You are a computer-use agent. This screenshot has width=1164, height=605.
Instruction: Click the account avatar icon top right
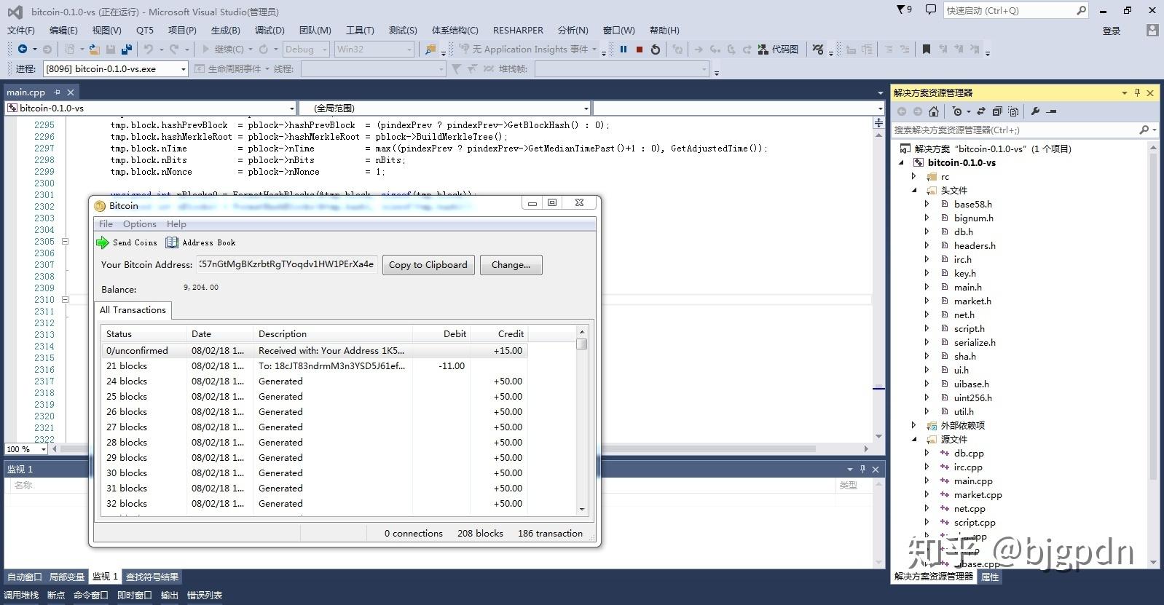pyautogui.click(x=1152, y=31)
